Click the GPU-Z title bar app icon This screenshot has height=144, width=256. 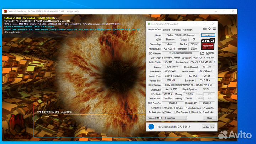click(149, 24)
